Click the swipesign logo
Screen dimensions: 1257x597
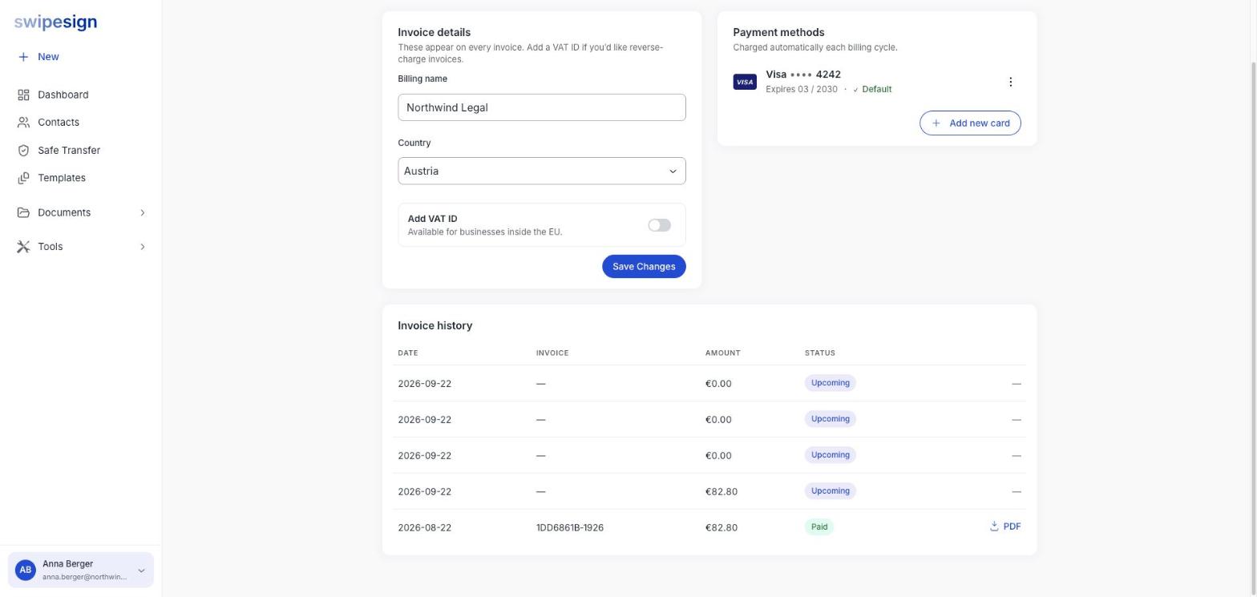[55, 22]
